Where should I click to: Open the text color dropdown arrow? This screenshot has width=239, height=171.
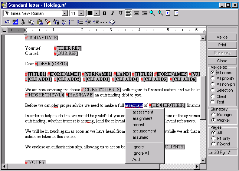click(x=96, y=13)
